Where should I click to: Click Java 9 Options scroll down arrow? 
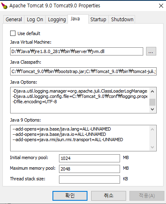152,147
